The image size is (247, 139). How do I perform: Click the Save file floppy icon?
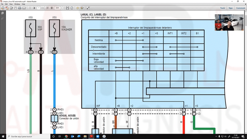pos(16,8)
